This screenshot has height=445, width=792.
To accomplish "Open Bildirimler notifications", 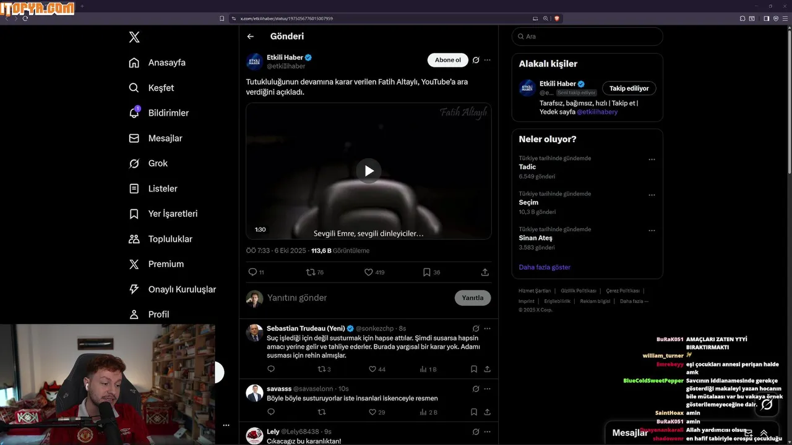I will [x=158, y=113].
